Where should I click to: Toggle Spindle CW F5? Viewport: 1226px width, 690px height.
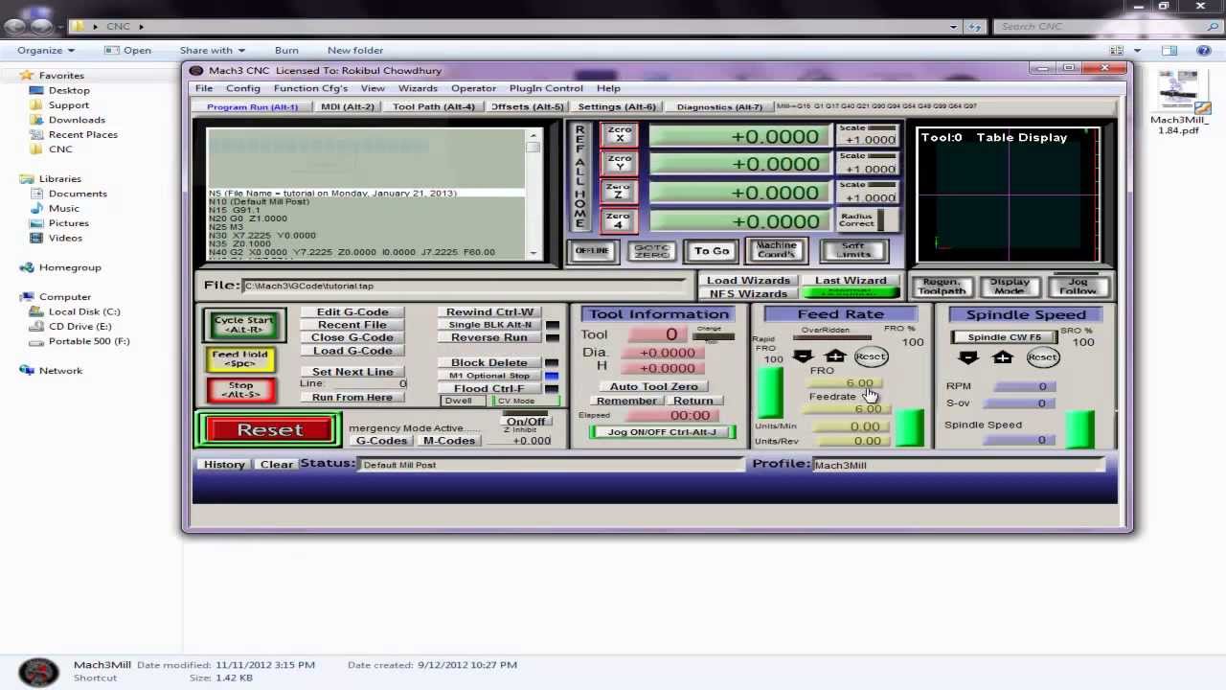[1004, 337]
